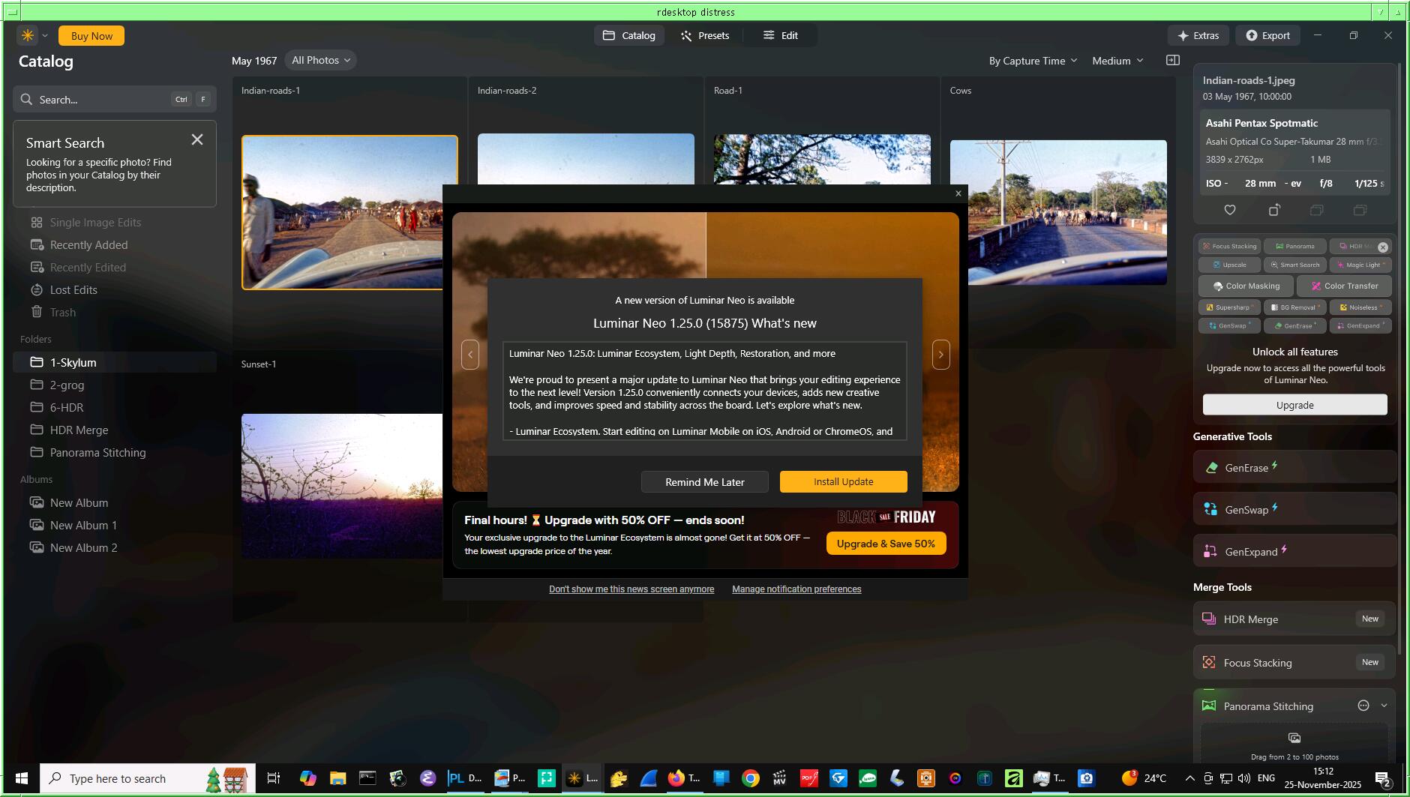
Task: Open the All Photos filter dropdown
Action: tap(320, 61)
